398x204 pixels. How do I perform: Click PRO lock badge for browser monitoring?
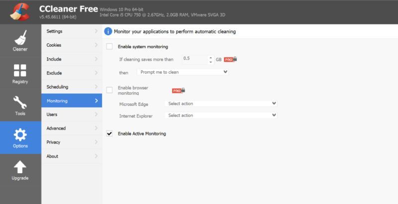coord(179,90)
